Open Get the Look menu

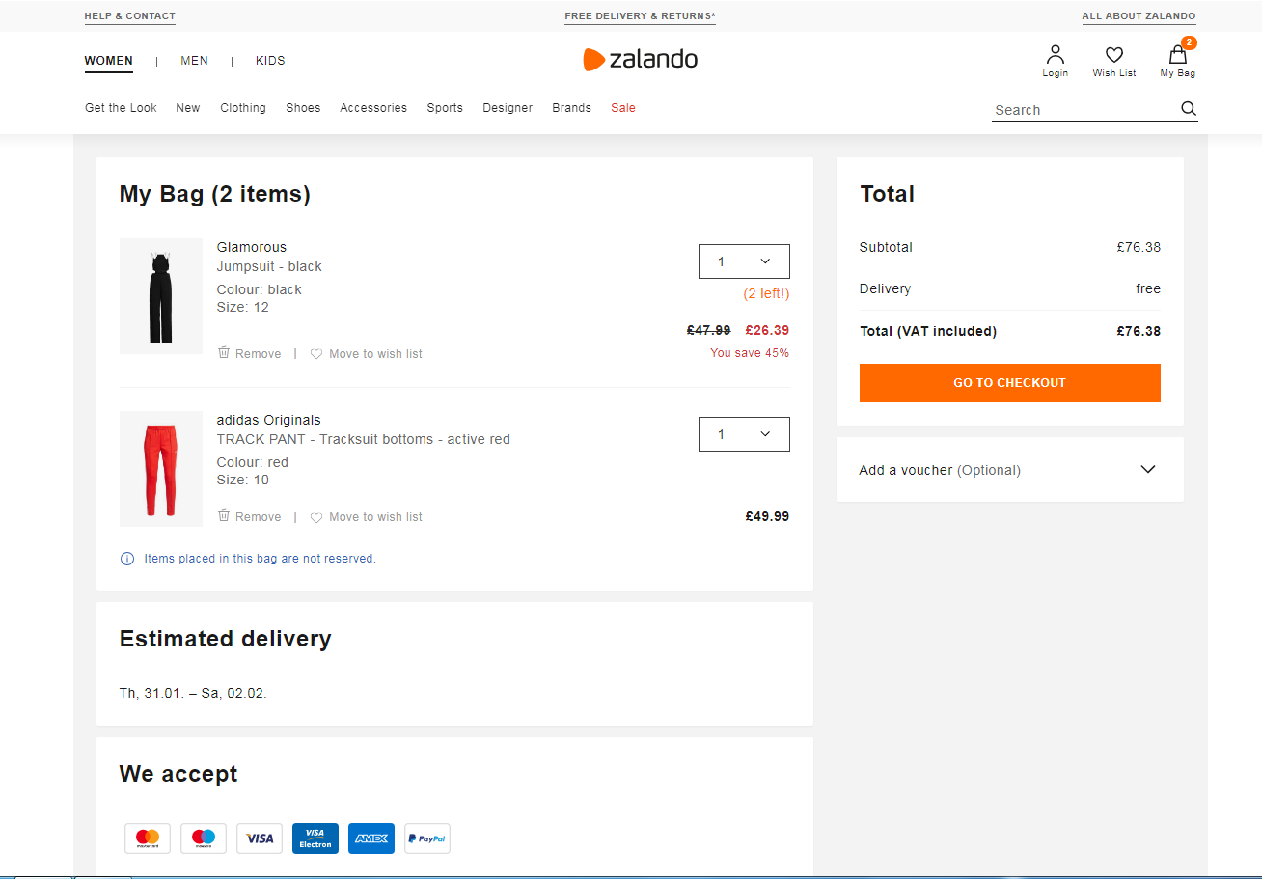pos(121,108)
